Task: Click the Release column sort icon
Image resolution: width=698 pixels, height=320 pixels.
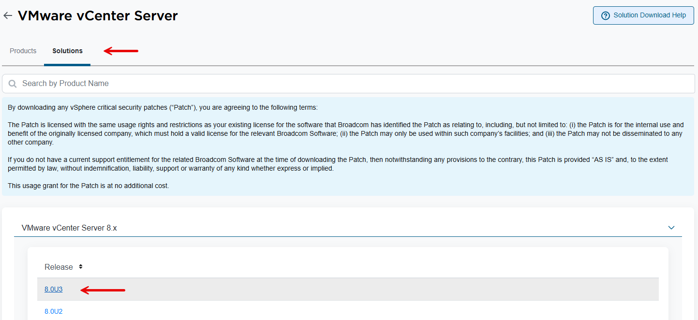Action: click(81, 267)
